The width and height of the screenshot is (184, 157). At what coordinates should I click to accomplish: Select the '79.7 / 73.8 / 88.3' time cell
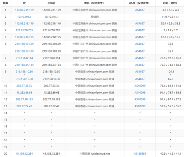click(170, 65)
